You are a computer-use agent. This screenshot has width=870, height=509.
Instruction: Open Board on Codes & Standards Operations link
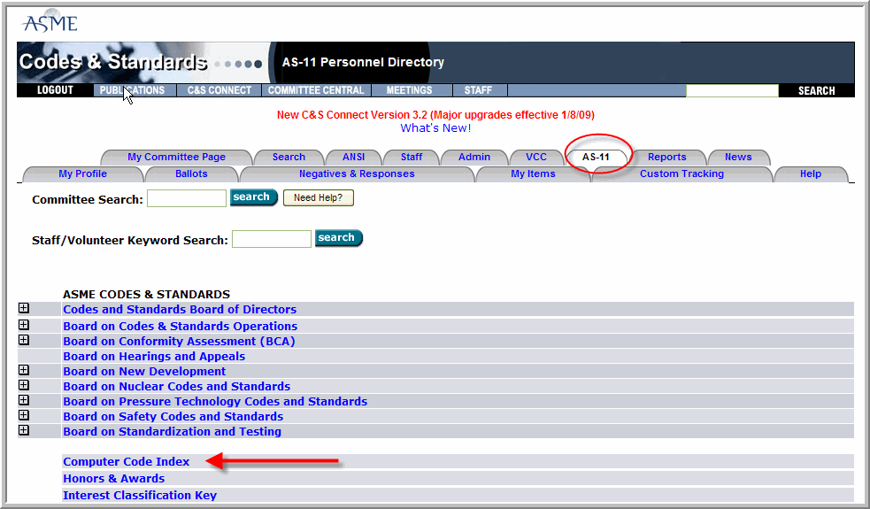(x=180, y=326)
